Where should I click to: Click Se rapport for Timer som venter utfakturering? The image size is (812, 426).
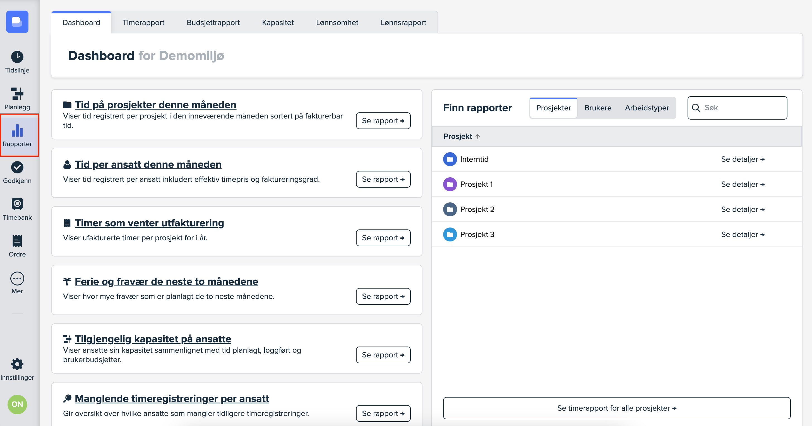pyautogui.click(x=383, y=238)
